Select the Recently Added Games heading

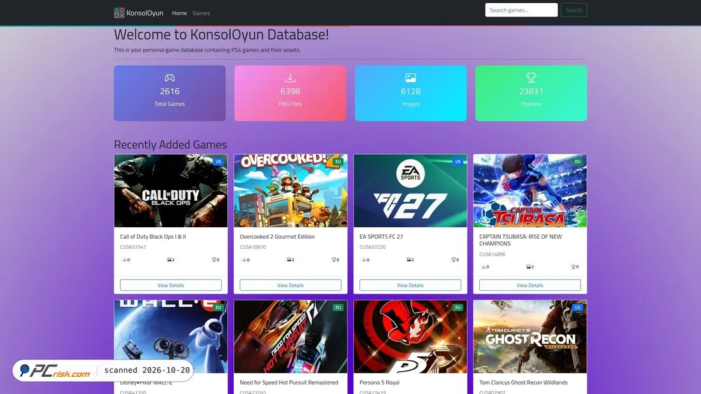tap(170, 144)
